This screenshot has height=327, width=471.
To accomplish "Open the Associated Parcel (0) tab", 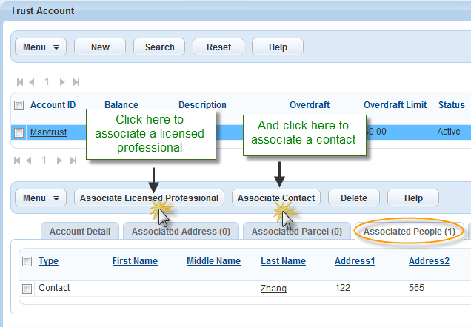I will [x=296, y=232].
